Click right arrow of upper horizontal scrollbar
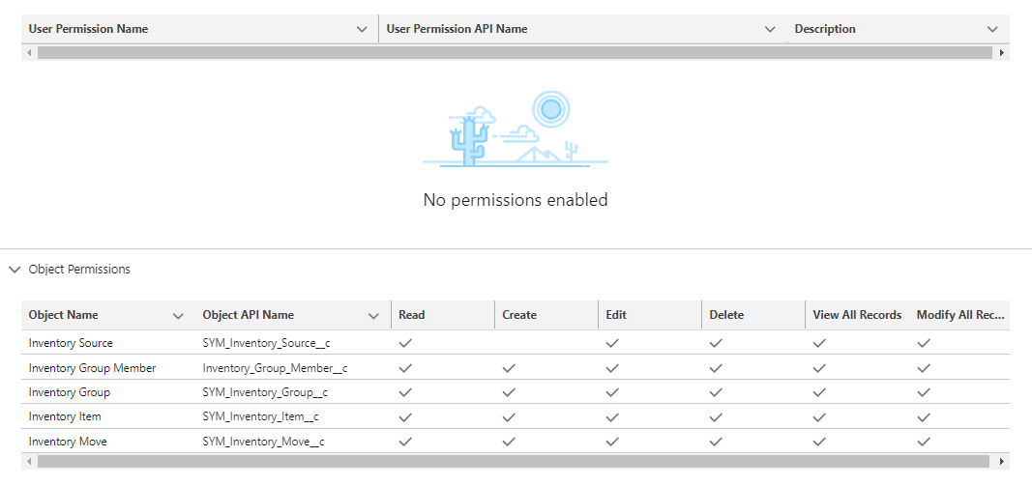This screenshot has width=1032, height=486. (x=1002, y=52)
